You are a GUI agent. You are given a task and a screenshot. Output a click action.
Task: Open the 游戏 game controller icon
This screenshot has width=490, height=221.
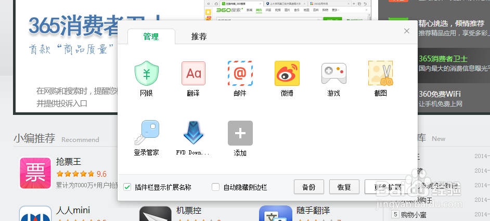(334, 73)
